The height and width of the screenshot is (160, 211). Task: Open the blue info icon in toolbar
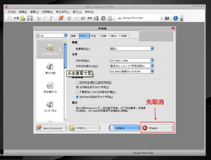pyautogui.click(x=175, y=18)
